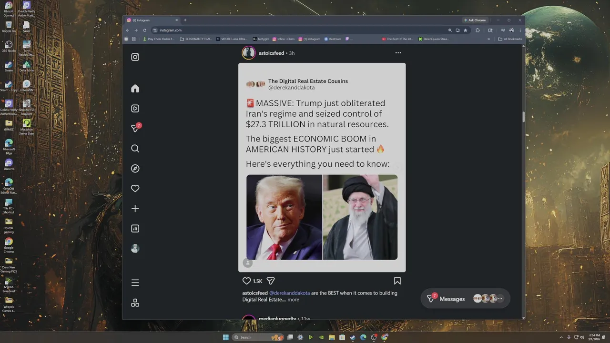This screenshot has width=610, height=343.
Task: Close the Instagram browser tab
Action: (x=177, y=20)
